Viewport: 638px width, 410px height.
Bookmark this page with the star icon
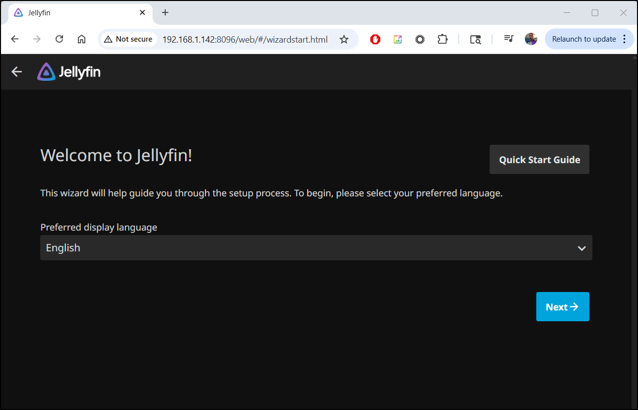pos(344,39)
